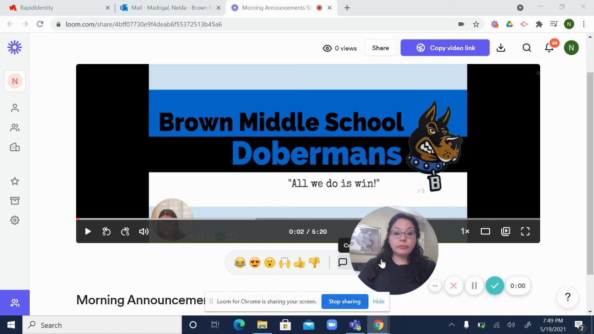Open the Chrome extensions puzzle icon
594x334 pixels.
pos(539,24)
